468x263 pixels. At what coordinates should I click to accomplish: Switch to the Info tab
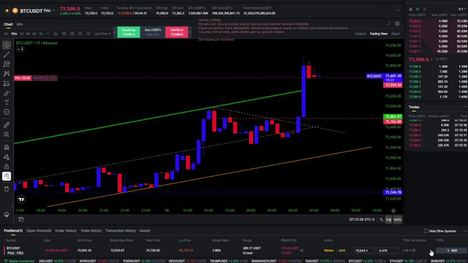(x=19, y=24)
